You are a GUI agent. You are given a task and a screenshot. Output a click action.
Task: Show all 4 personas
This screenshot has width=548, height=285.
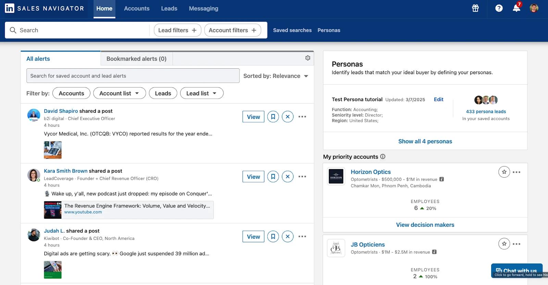425,141
